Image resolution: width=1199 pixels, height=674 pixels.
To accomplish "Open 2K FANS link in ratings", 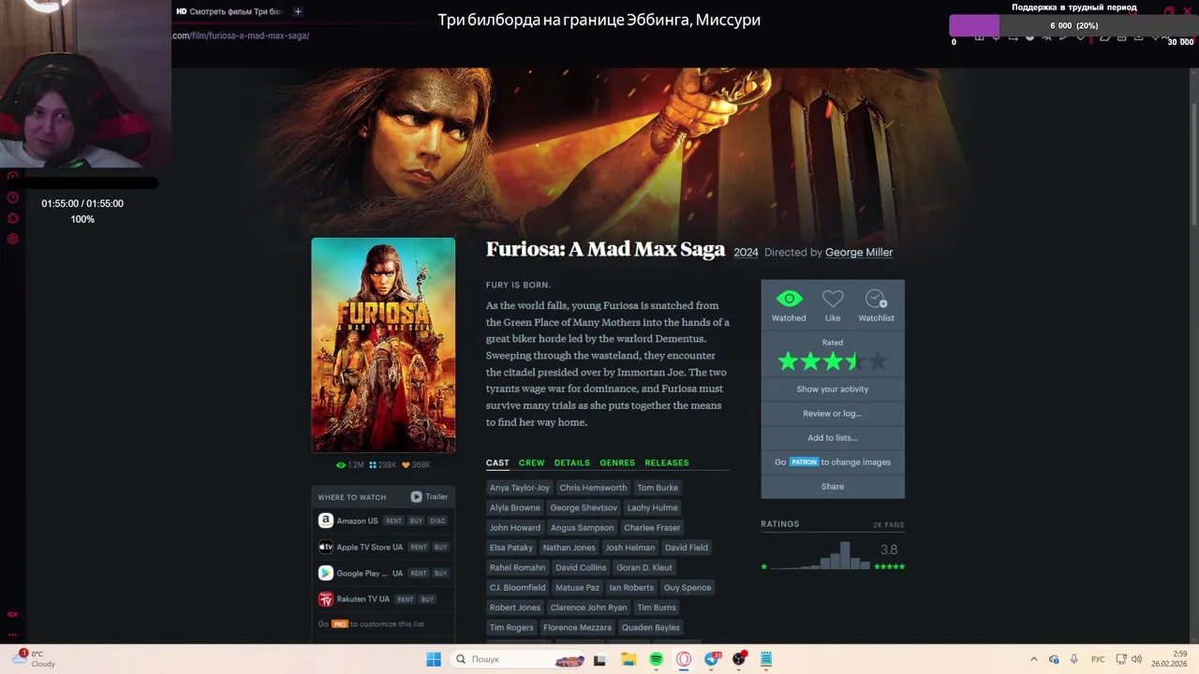I will tap(888, 525).
